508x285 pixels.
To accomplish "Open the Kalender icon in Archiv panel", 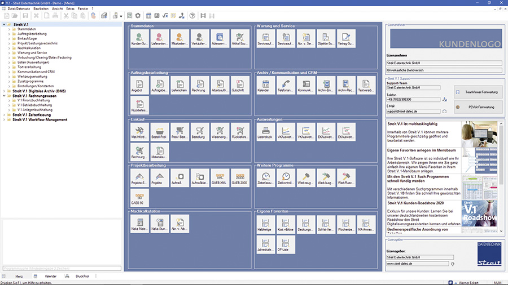I will pos(266,85).
